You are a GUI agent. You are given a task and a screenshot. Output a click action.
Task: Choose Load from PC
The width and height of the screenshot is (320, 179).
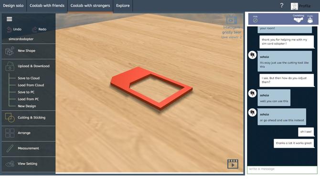click(x=28, y=99)
